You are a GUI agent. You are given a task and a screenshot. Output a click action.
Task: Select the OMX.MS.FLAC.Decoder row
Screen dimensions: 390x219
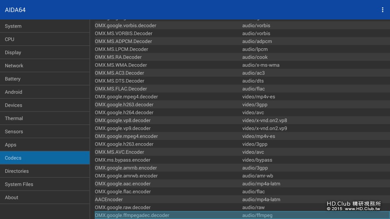pos(242,89)
